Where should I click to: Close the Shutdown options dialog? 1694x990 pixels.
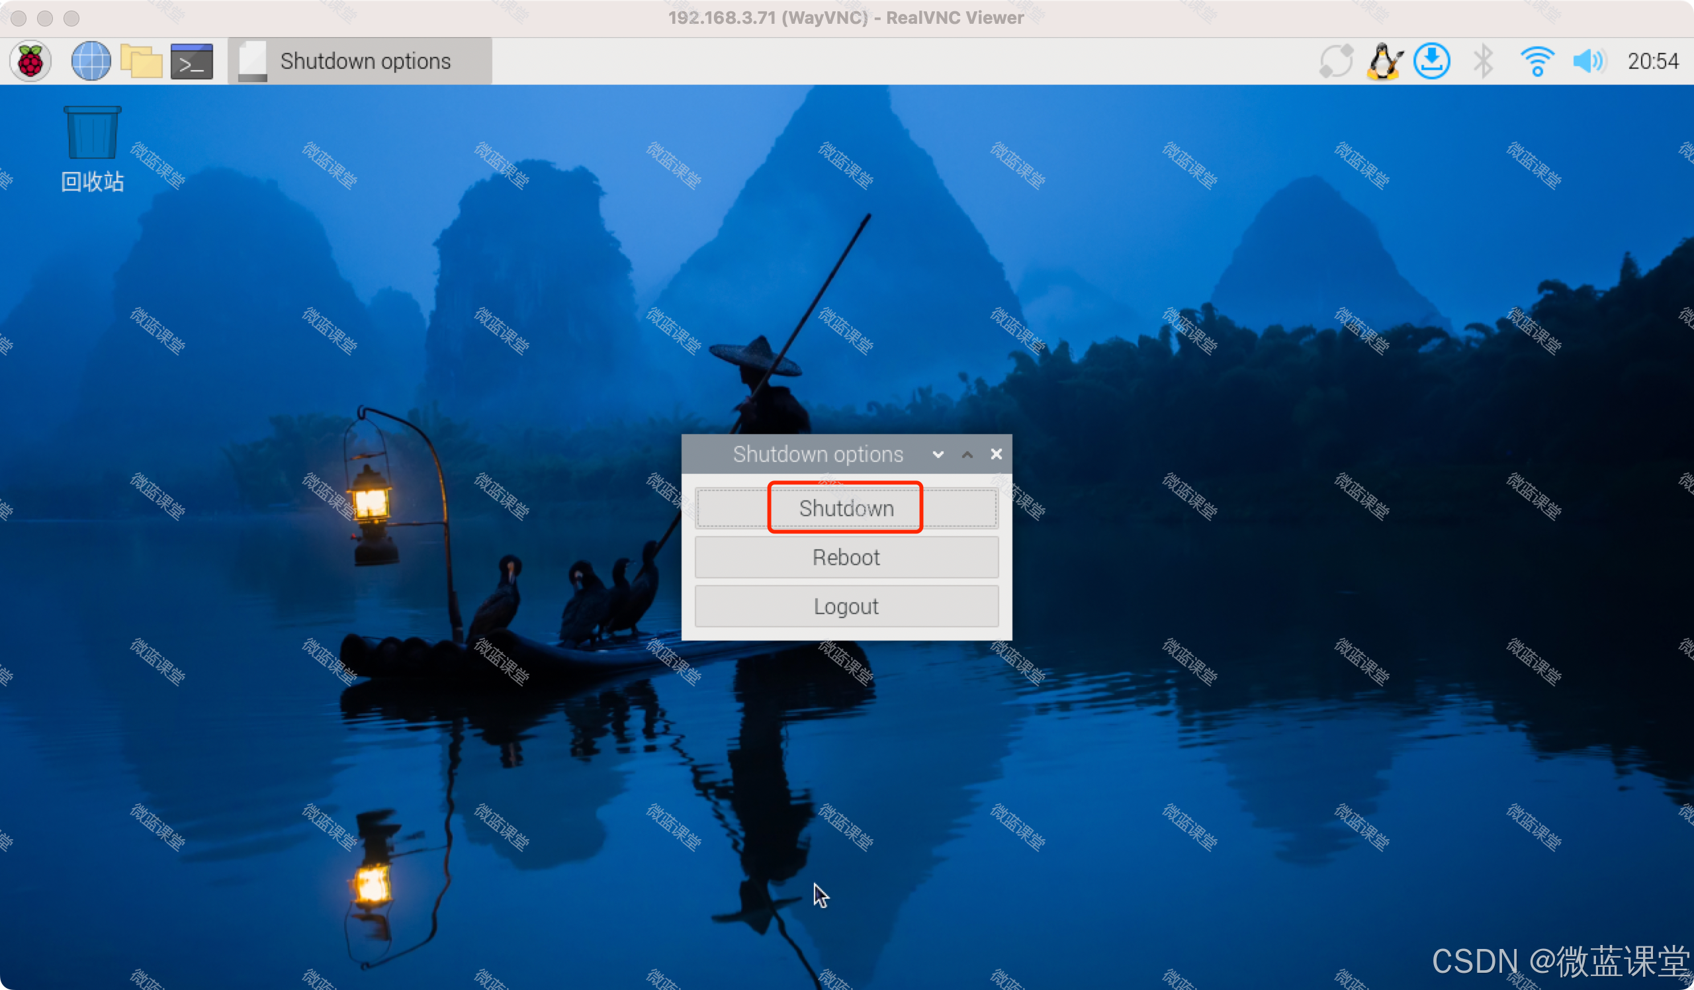tap(997, 455)
